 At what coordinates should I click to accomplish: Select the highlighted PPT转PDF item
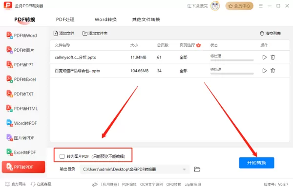pos(23,167)
